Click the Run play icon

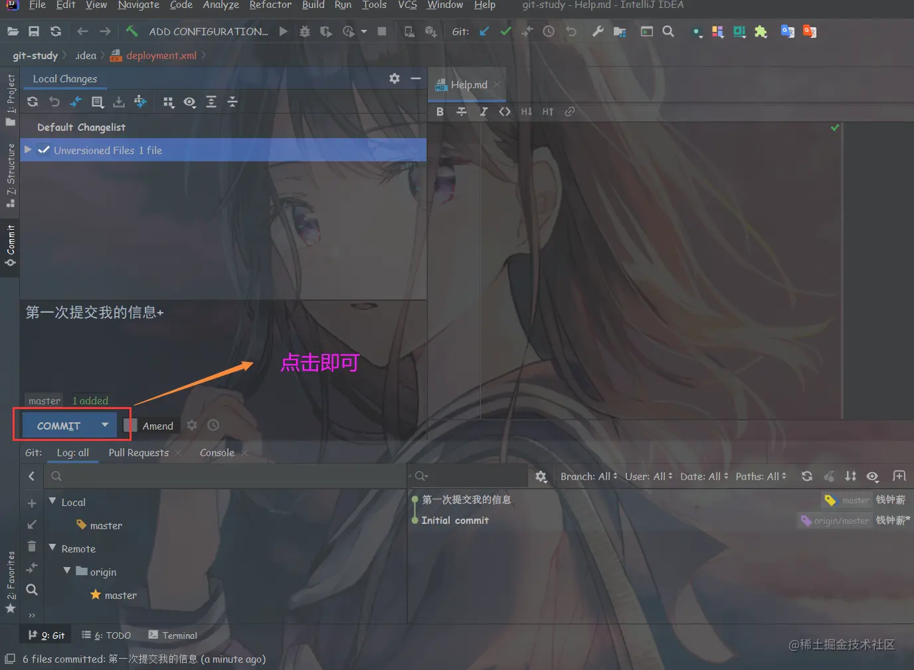[284, 31]
